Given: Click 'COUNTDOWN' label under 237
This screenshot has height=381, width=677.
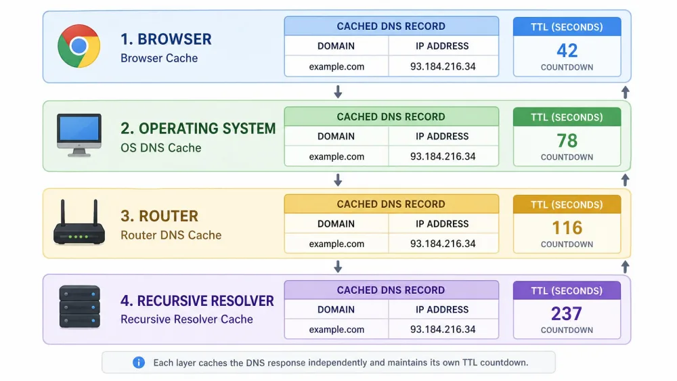Looking at the screenshot, I should (567, 330).
